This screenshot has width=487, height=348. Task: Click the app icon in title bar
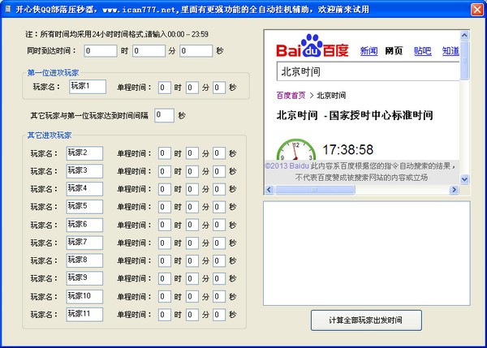(8, 9)
